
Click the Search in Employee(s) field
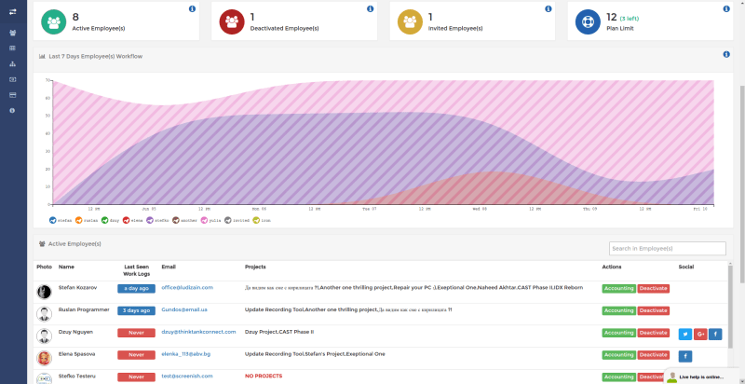click(667, 249)
